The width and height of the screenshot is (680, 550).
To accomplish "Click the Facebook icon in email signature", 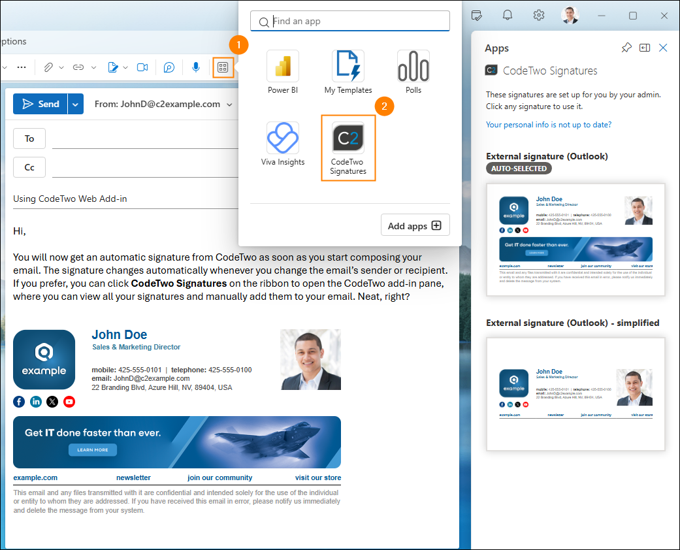I will coord(19,402).
